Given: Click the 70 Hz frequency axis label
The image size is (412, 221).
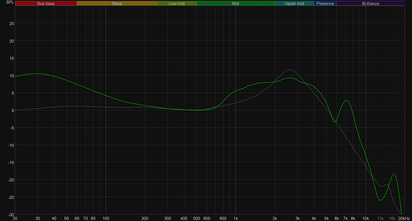Looking at the screenshot, I should (x=86, y=218).
